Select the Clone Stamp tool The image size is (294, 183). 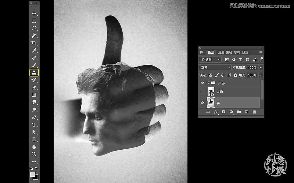point(34,73)
